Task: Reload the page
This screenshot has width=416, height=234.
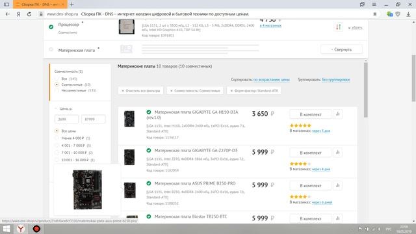Action: (29, 14)
